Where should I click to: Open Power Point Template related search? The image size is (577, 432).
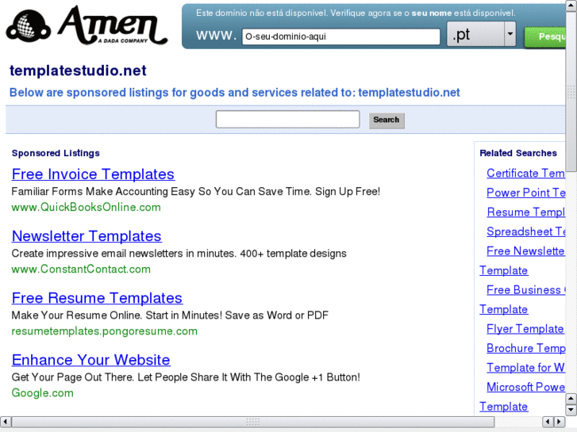(525, 193)
